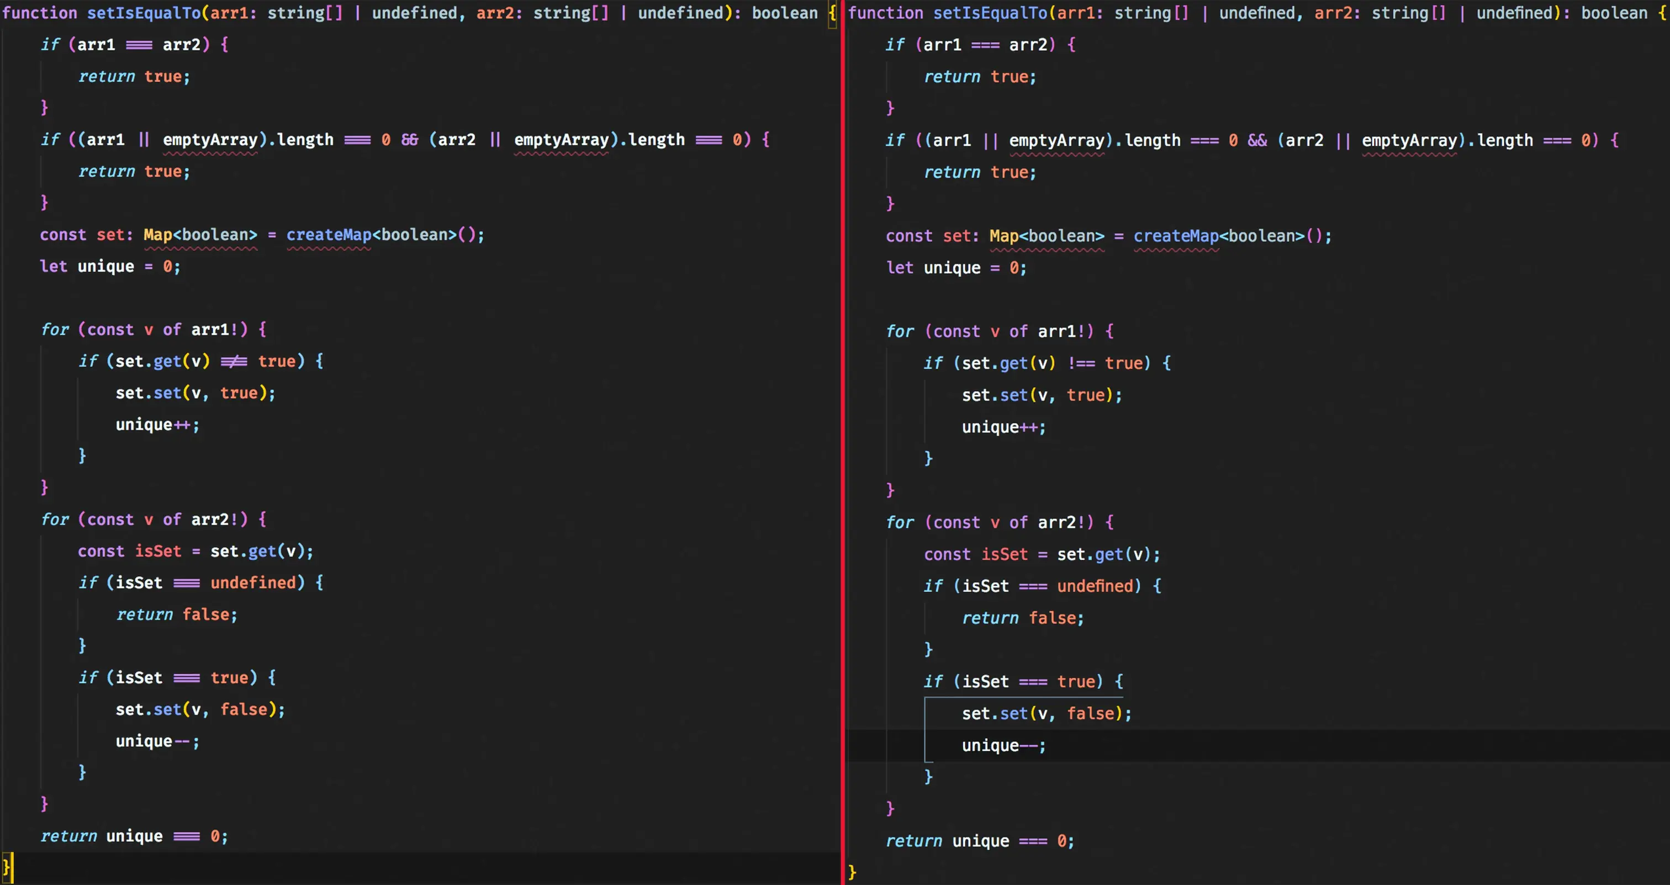Click 'isSet === undefined' condition in left pane

[x=206, y=583]
